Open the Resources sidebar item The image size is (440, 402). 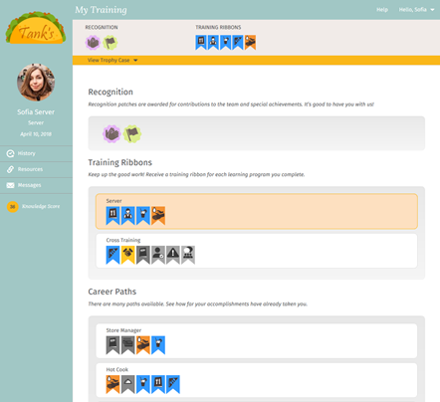[36, 169]
